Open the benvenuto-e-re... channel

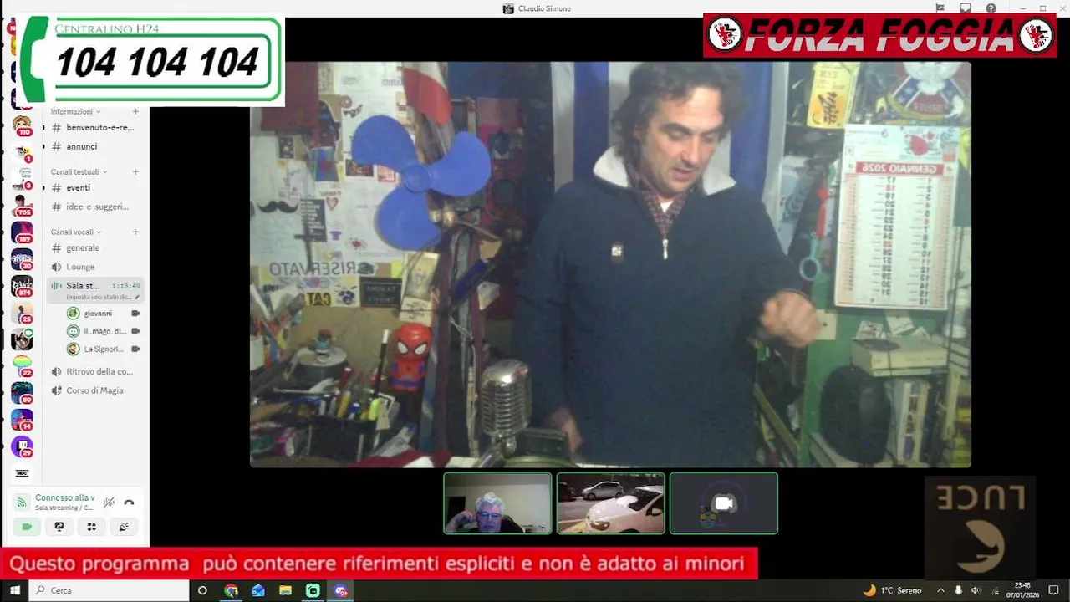point(95,128)
